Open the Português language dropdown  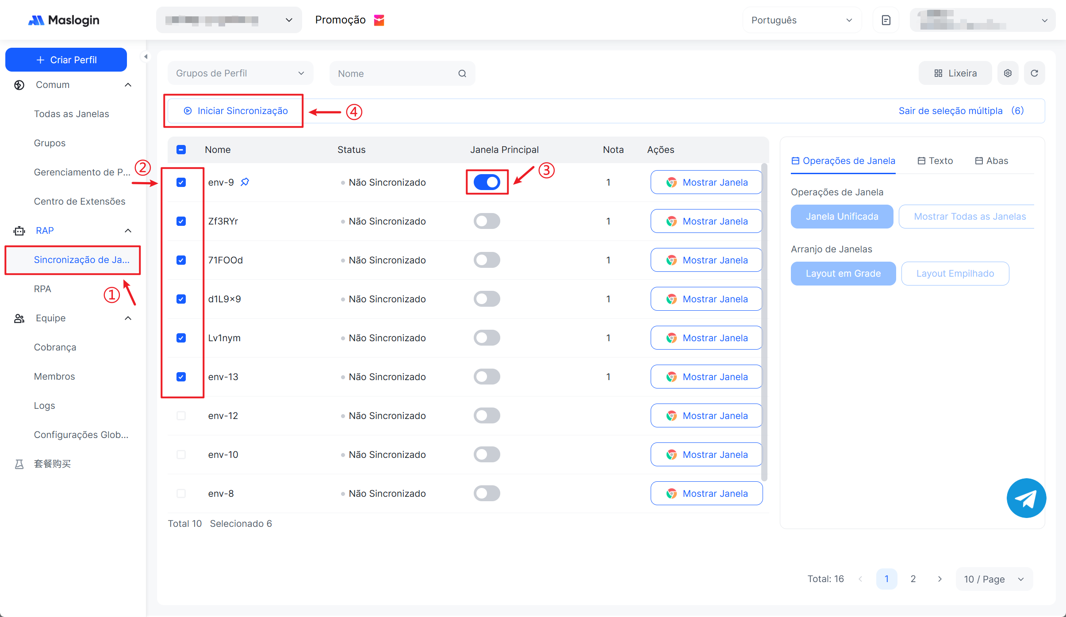click(x=801, y=20)
